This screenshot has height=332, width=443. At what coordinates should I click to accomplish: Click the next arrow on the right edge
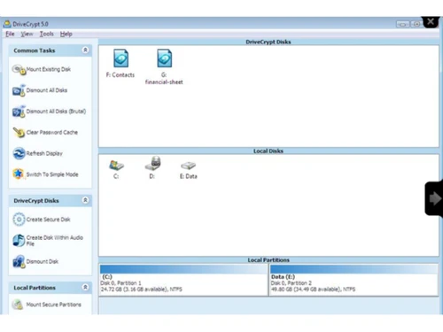point(434,198)
